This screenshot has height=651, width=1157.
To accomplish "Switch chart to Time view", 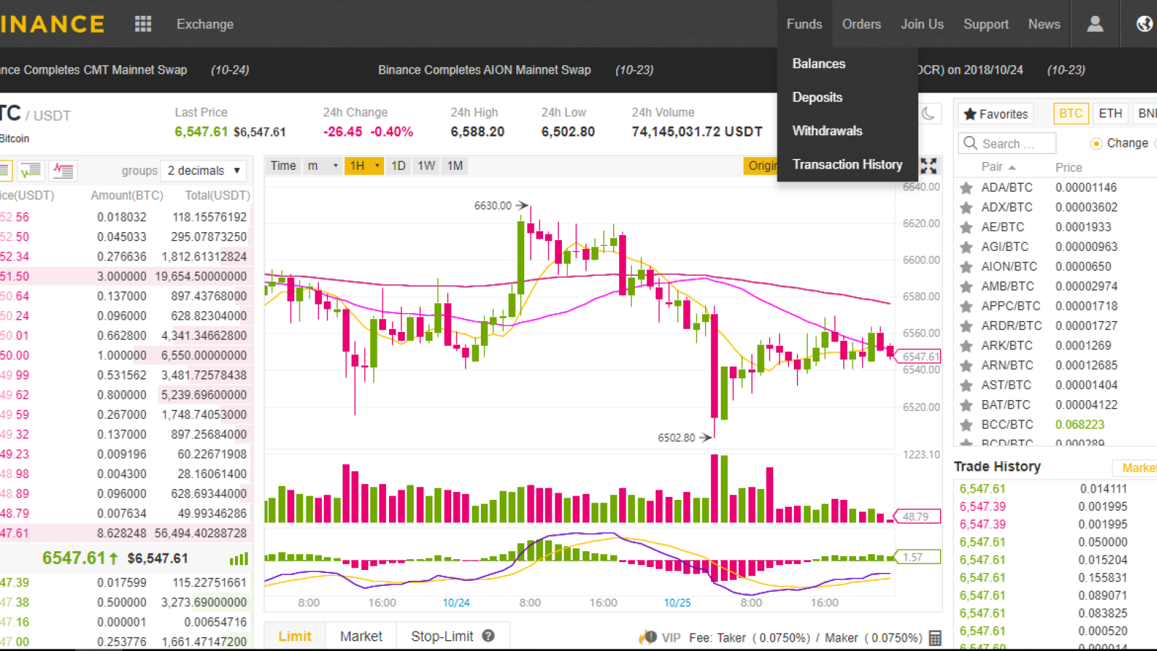I will click(283, 166).
